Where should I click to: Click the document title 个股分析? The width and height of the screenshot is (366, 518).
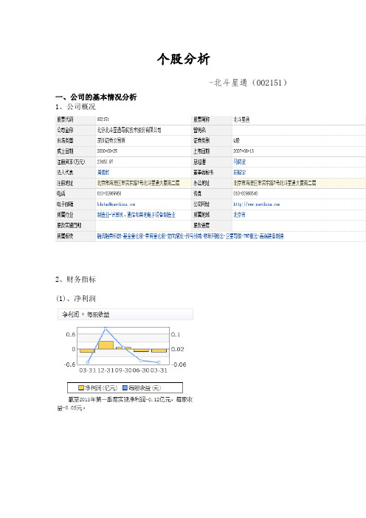[183, 59]
